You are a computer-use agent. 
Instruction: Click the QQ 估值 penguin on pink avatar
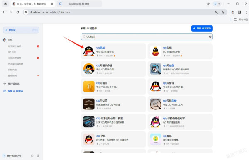(x=89, y=139)
